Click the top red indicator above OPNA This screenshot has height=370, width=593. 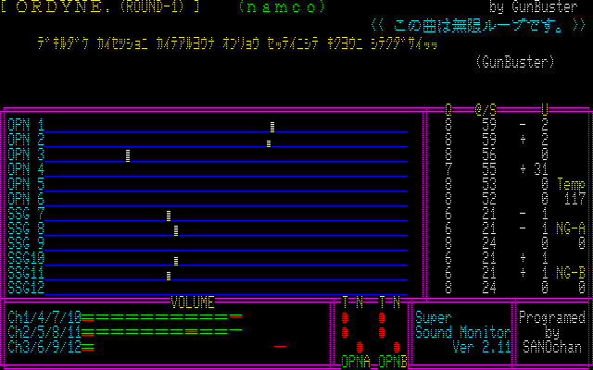(345, 317)
